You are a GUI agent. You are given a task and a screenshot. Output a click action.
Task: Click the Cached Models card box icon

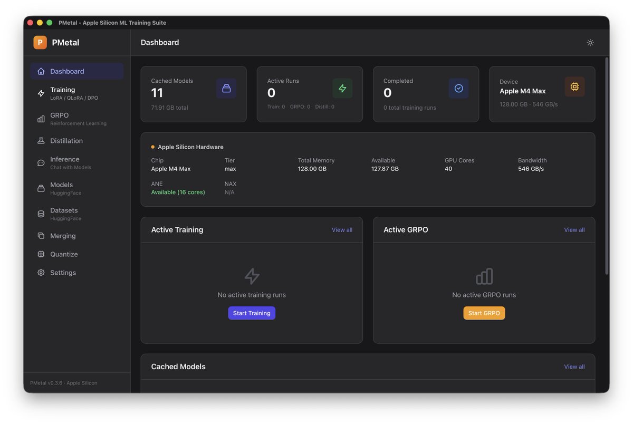click(x=226, y=88)
